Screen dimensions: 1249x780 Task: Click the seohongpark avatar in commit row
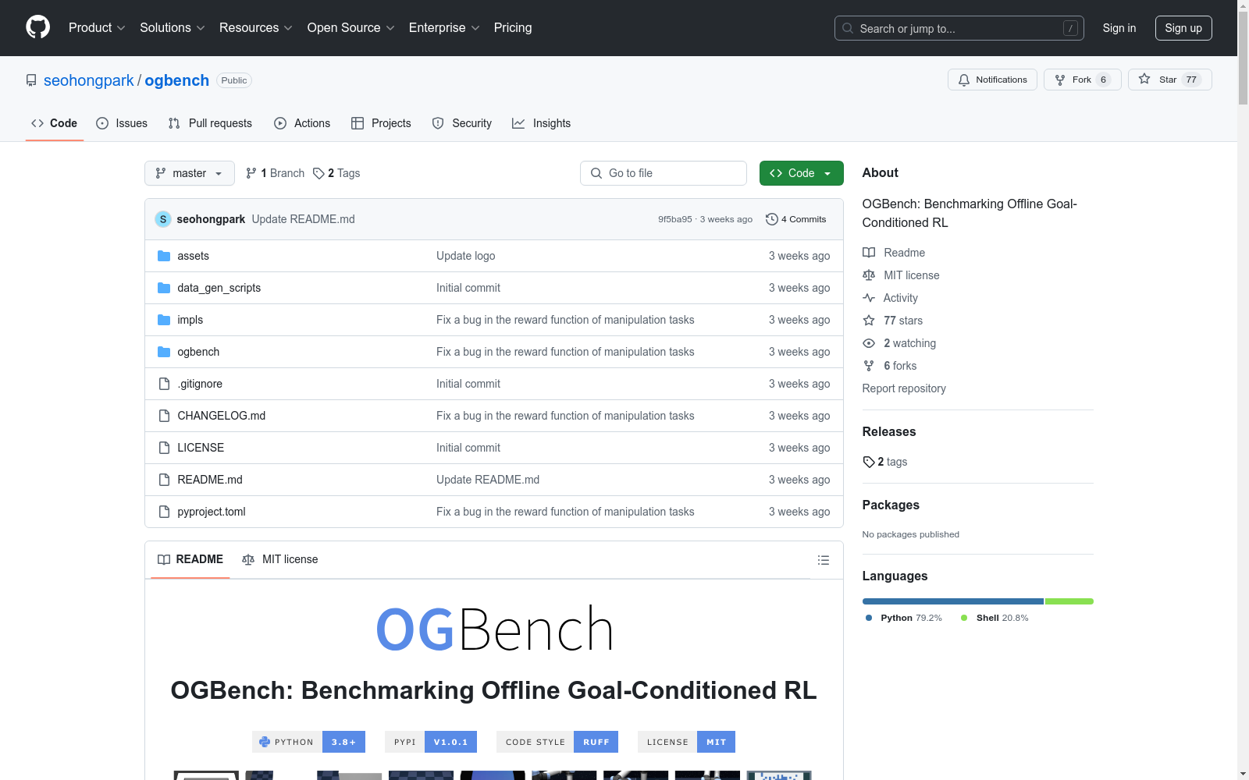click(x=163, y=219)
